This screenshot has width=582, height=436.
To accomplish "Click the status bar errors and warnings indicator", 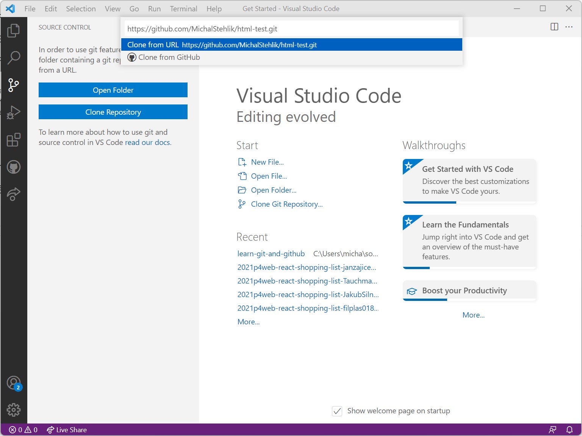I will pos(23,430).
